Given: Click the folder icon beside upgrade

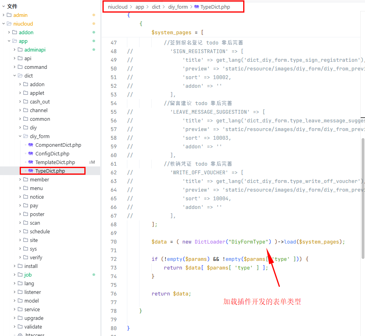Looking at the screenshot, I should (x=20, y=318).
